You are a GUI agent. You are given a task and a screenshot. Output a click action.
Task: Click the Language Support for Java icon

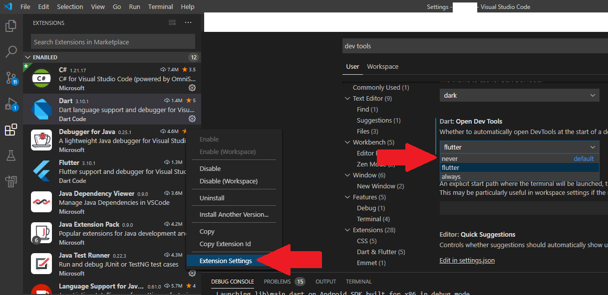coord(42,290)
